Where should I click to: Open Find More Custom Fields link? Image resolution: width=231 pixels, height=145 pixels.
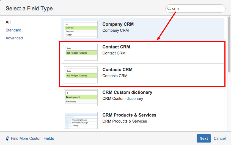[32, 138]
